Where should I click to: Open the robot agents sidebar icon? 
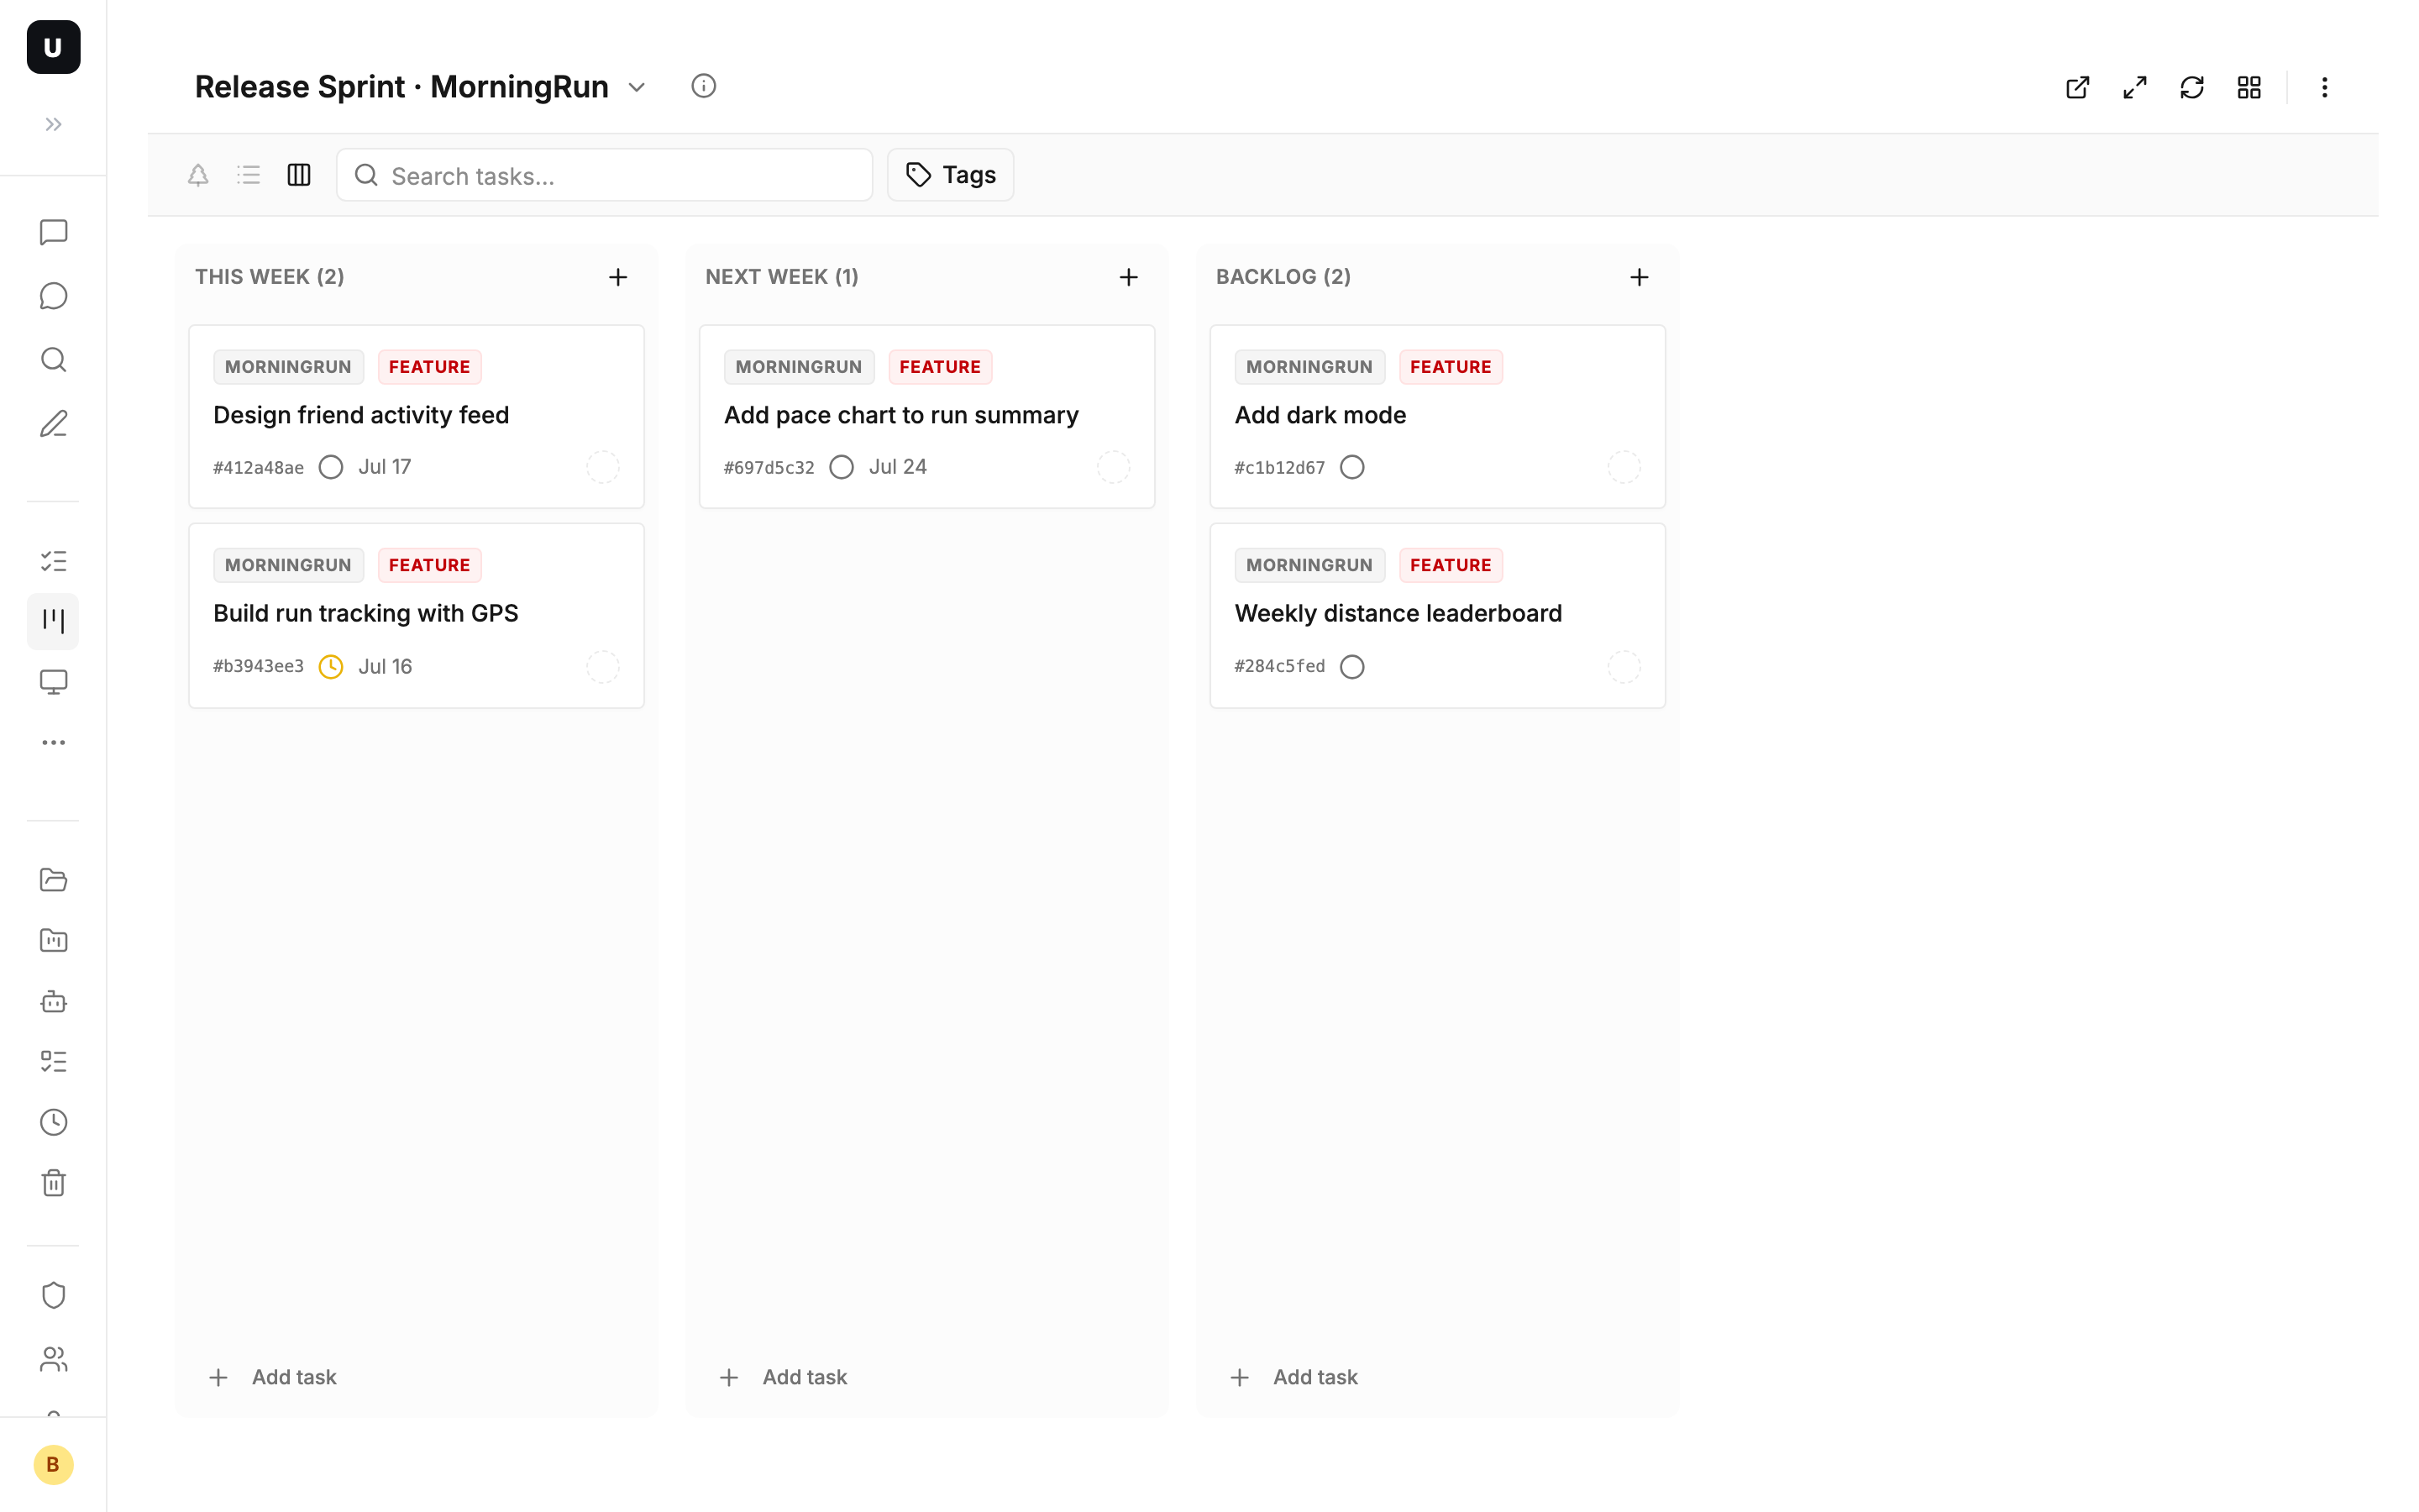[53, 1001]
